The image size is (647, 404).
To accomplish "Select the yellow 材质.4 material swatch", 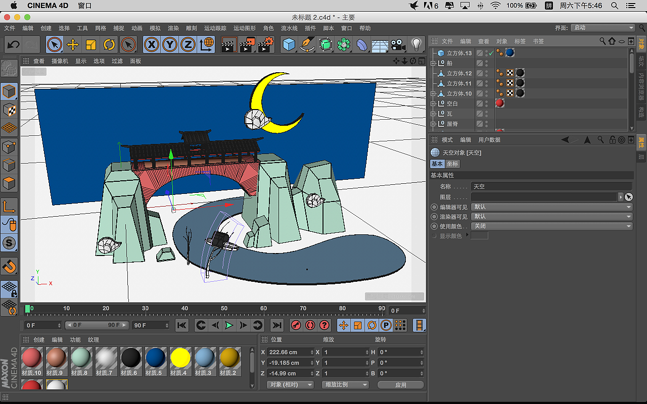I will pyautogui.click(x=180, y=358).
